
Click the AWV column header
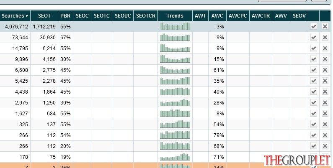pyautogui.click(x=281, y=16)
